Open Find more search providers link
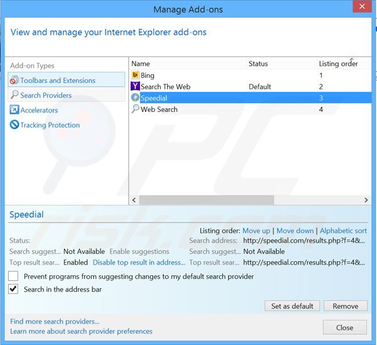 [x=55, y=321]
